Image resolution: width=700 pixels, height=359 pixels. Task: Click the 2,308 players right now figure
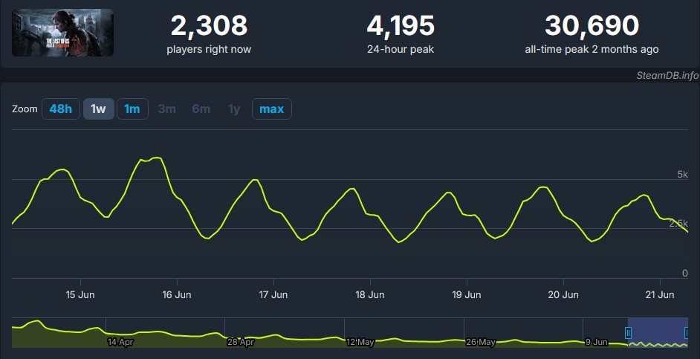coord(209,26)
